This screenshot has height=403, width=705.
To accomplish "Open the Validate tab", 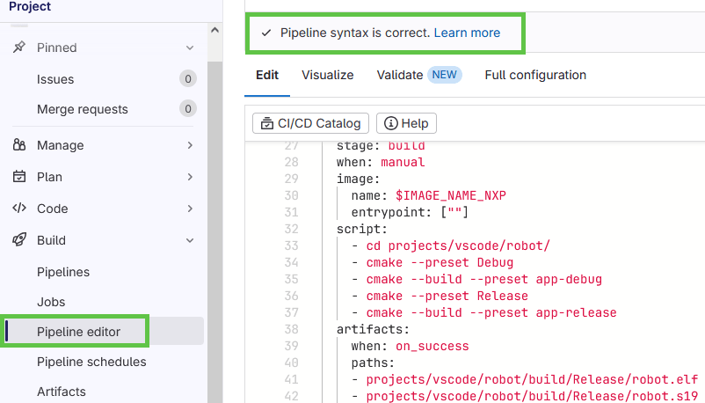I will tap(400, 75).
